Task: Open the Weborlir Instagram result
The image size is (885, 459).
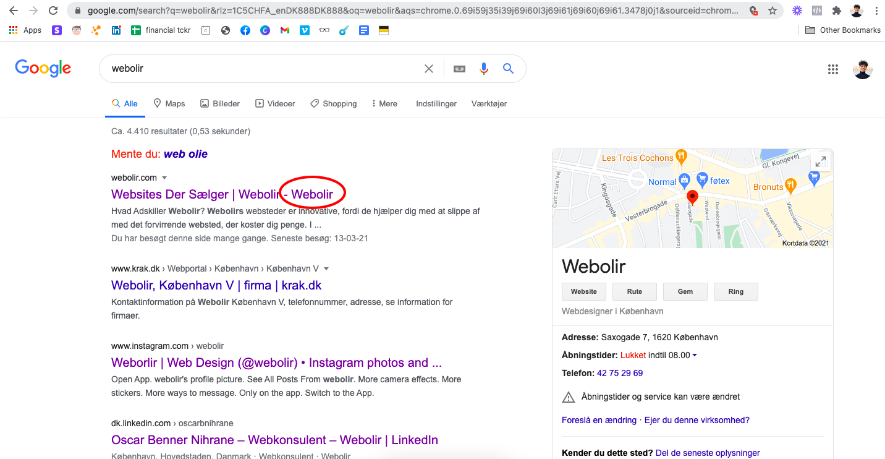Action: 276,362
